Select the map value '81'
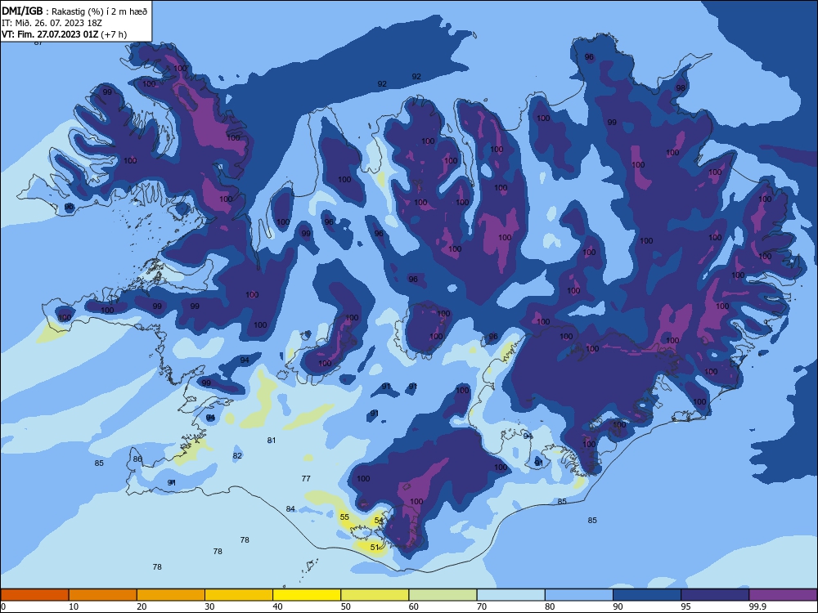 272,441
